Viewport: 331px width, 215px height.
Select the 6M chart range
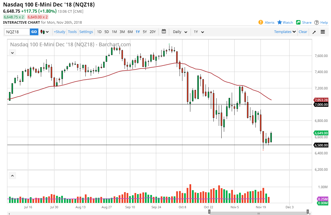coord(130,32)
